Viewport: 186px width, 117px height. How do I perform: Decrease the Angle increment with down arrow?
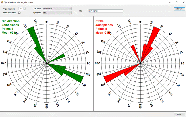pos(25,9)
